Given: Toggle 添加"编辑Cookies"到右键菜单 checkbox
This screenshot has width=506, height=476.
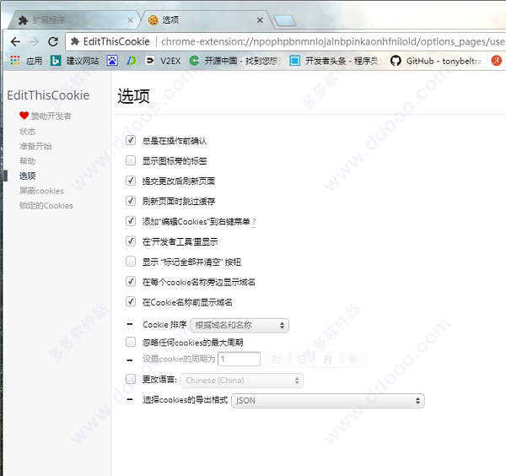Looking at the screenshot, I should (131, 221).
